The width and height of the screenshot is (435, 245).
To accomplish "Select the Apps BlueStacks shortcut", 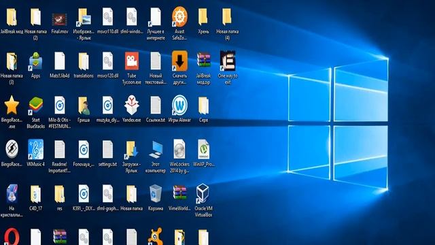I will pos(35,61).
